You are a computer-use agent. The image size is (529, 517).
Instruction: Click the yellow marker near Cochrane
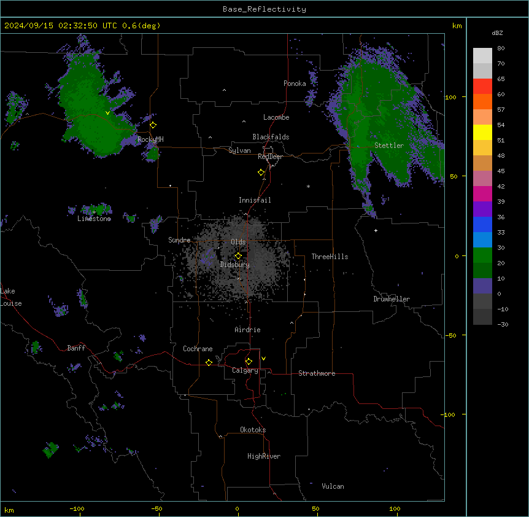click(209, 362)
